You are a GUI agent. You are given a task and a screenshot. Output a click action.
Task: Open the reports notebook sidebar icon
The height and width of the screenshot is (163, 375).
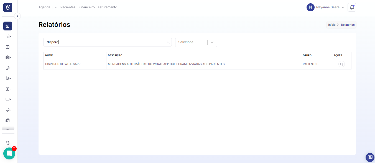[x=8, y=26]
